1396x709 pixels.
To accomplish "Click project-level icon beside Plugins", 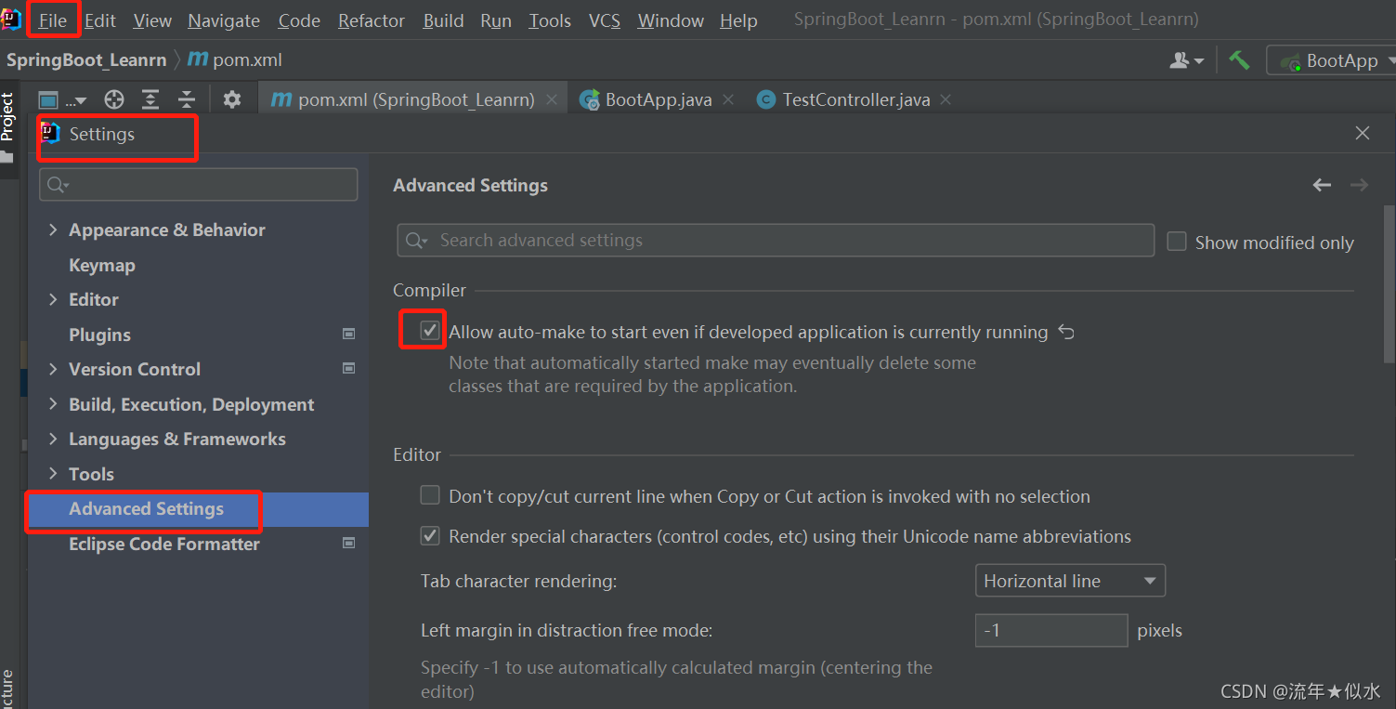I will [349, 334].
